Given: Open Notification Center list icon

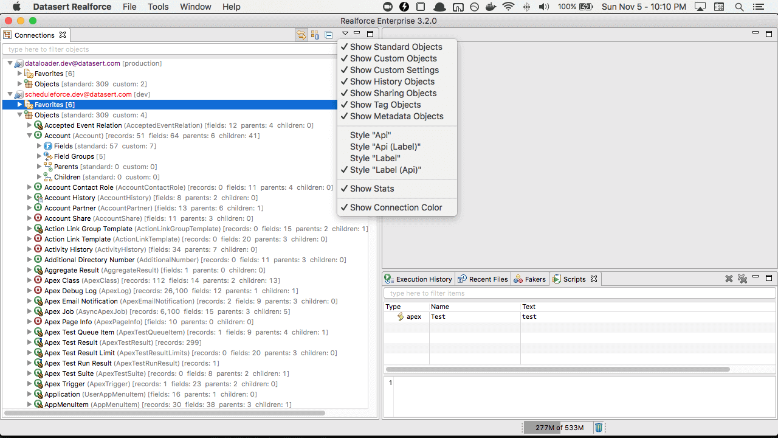Looking at the screenshot, I should (x=760, y=7).
